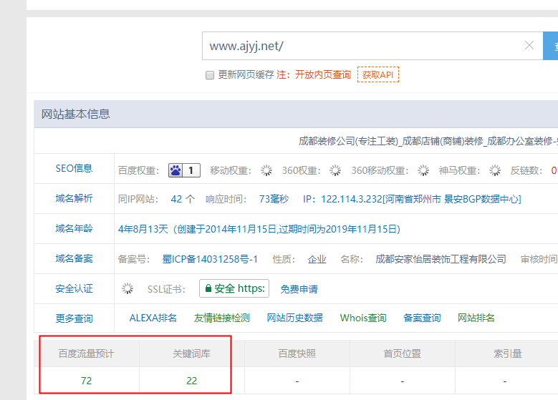Select the 关键词库 column header

[191, 353]
